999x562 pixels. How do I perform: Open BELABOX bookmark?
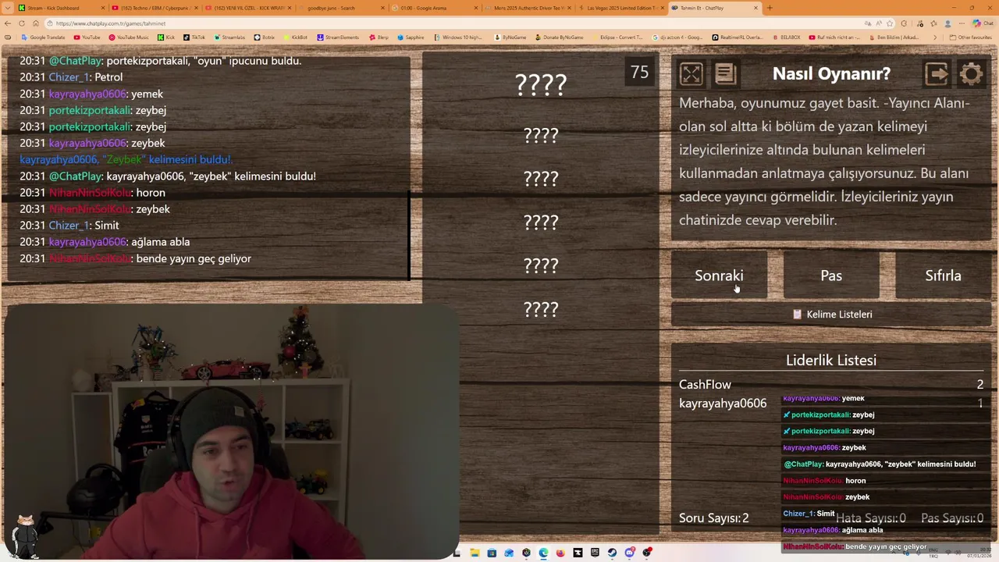787,37
